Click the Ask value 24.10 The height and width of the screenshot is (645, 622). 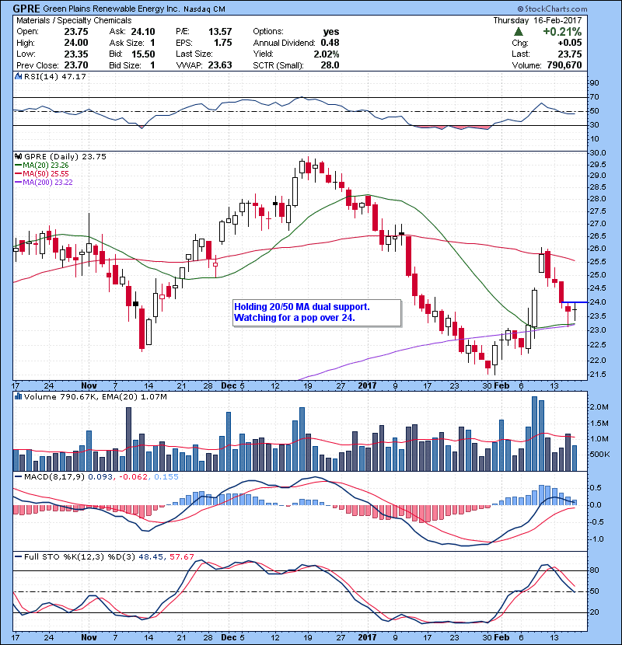143,32
